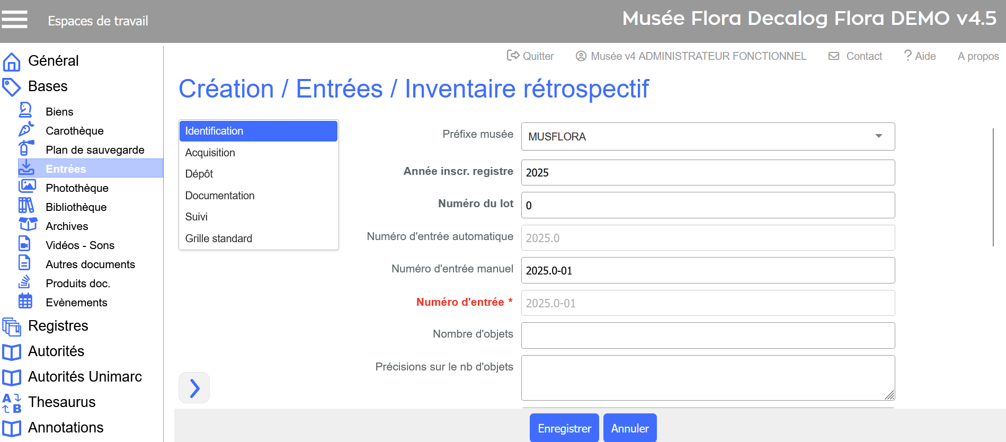The width and height of the screenshot is (1006, 442).
Task: Click the Photothèque image icon
Action: (27, 187)
